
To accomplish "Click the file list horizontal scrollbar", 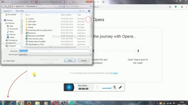I will click(51, 47).
